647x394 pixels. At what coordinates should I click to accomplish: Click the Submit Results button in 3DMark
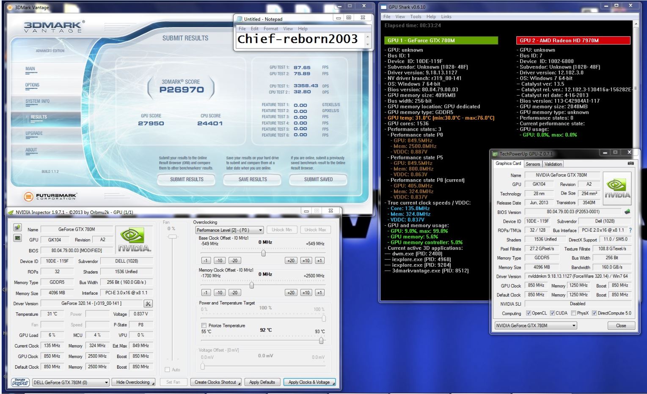pyautogui.click(x=187, y=179)
